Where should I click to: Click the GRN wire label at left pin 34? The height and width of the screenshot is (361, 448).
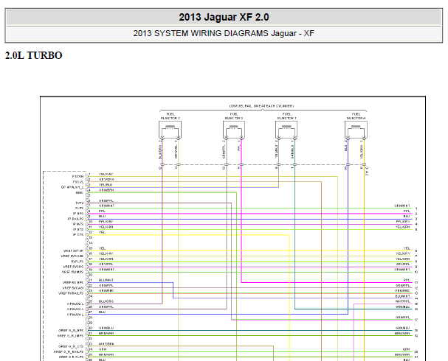click(x=103, y=349)
